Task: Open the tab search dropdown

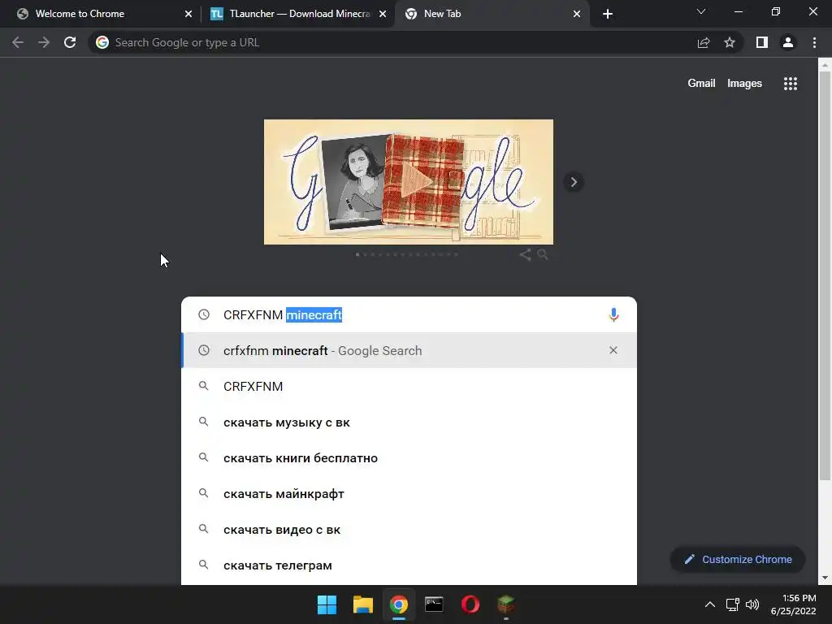Action: point(701,11)
